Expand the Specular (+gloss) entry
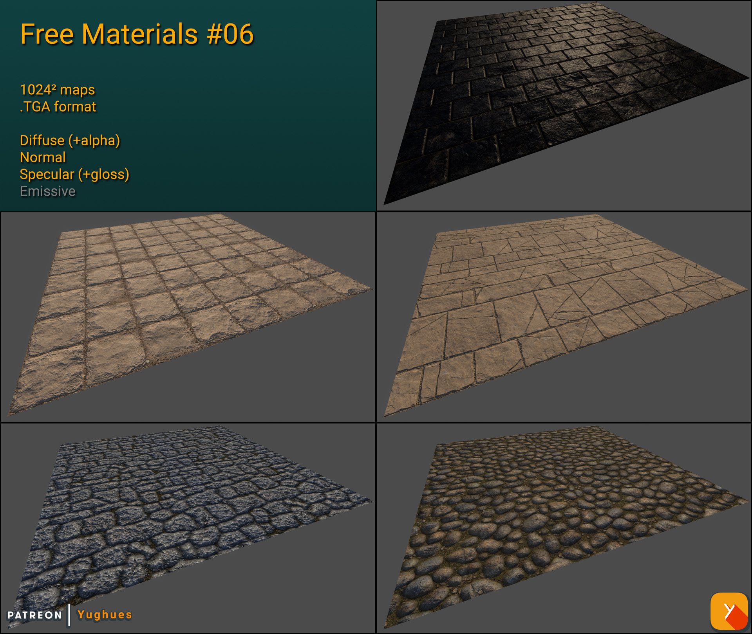Image resolution: width=752 pixels, height=634 pixels. click(75, 175)
